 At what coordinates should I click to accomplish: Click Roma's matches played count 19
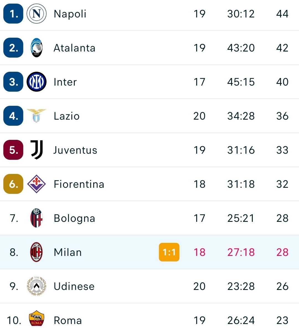tap(199, 320)
